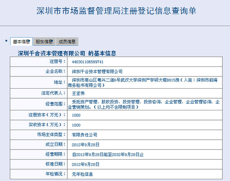Switch to the 股东信息 tab
This screenshot has width=230, height=181.
coord(44,41)
